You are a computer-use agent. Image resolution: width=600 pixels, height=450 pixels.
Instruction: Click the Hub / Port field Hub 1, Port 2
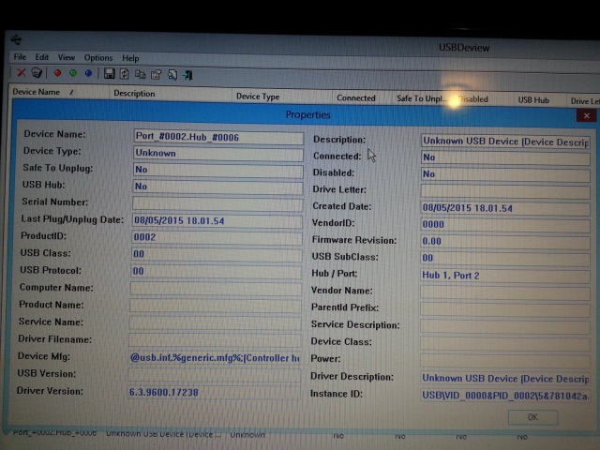click(505, 276)
